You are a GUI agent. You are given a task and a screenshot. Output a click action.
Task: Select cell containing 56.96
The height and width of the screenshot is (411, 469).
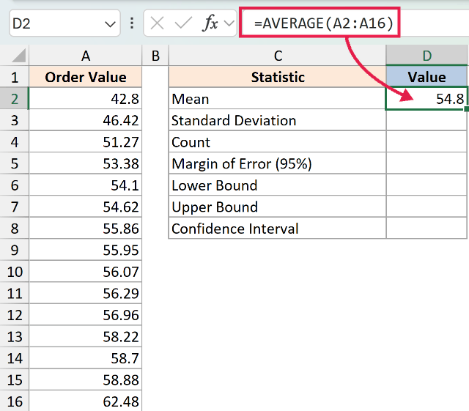pyautogui.click(x=85, y=315)
